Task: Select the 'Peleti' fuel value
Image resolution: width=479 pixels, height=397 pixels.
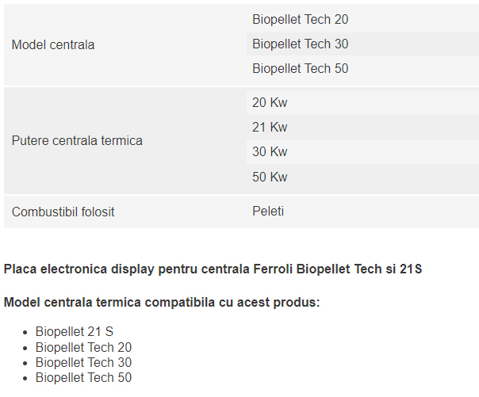Action: click(268, 211)
